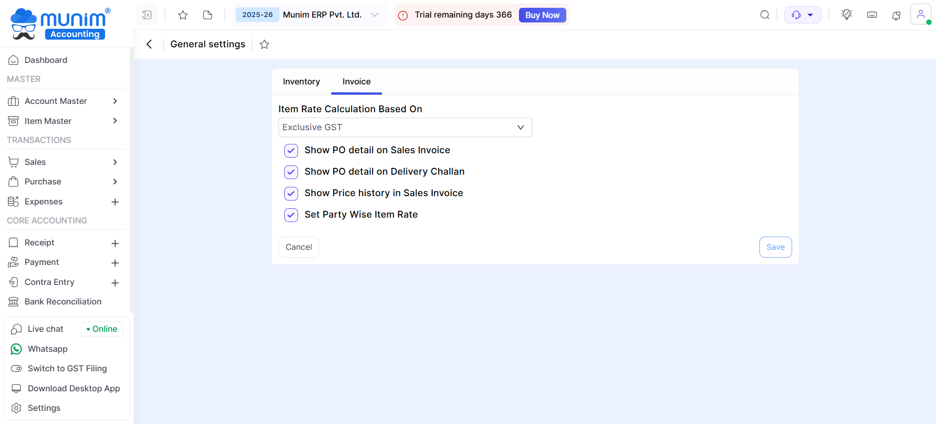Open Bank Reconciliation from the sidebar
The width and height of the screenshot is (936, 424).
tap(63, 302)
